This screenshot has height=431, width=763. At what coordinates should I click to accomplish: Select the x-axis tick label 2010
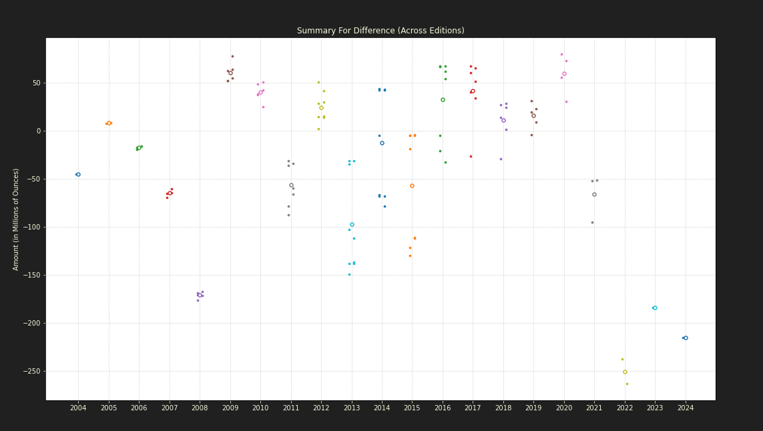(260, 408)
